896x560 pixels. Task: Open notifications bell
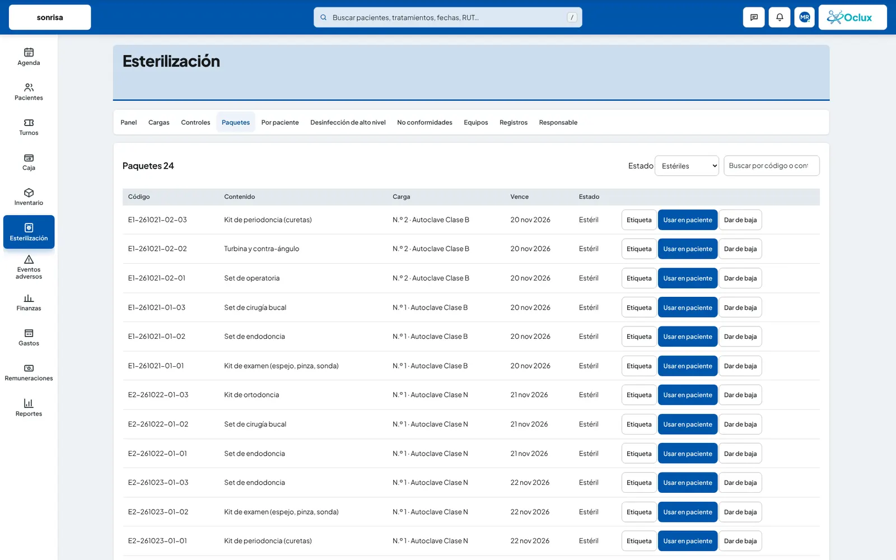(x=780, y=17)
